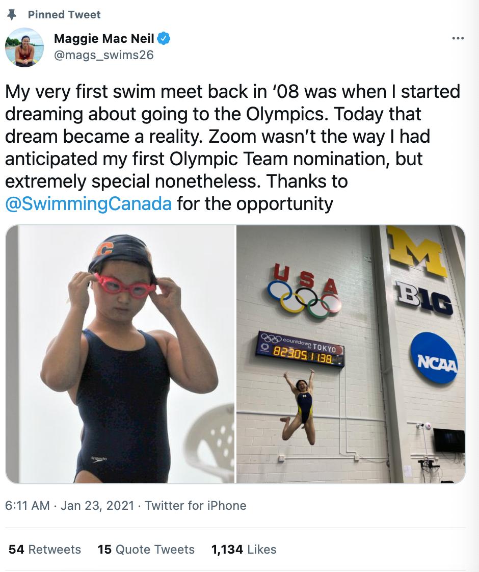
Task: Open the childhood swimmer photo
Action: 120,354
